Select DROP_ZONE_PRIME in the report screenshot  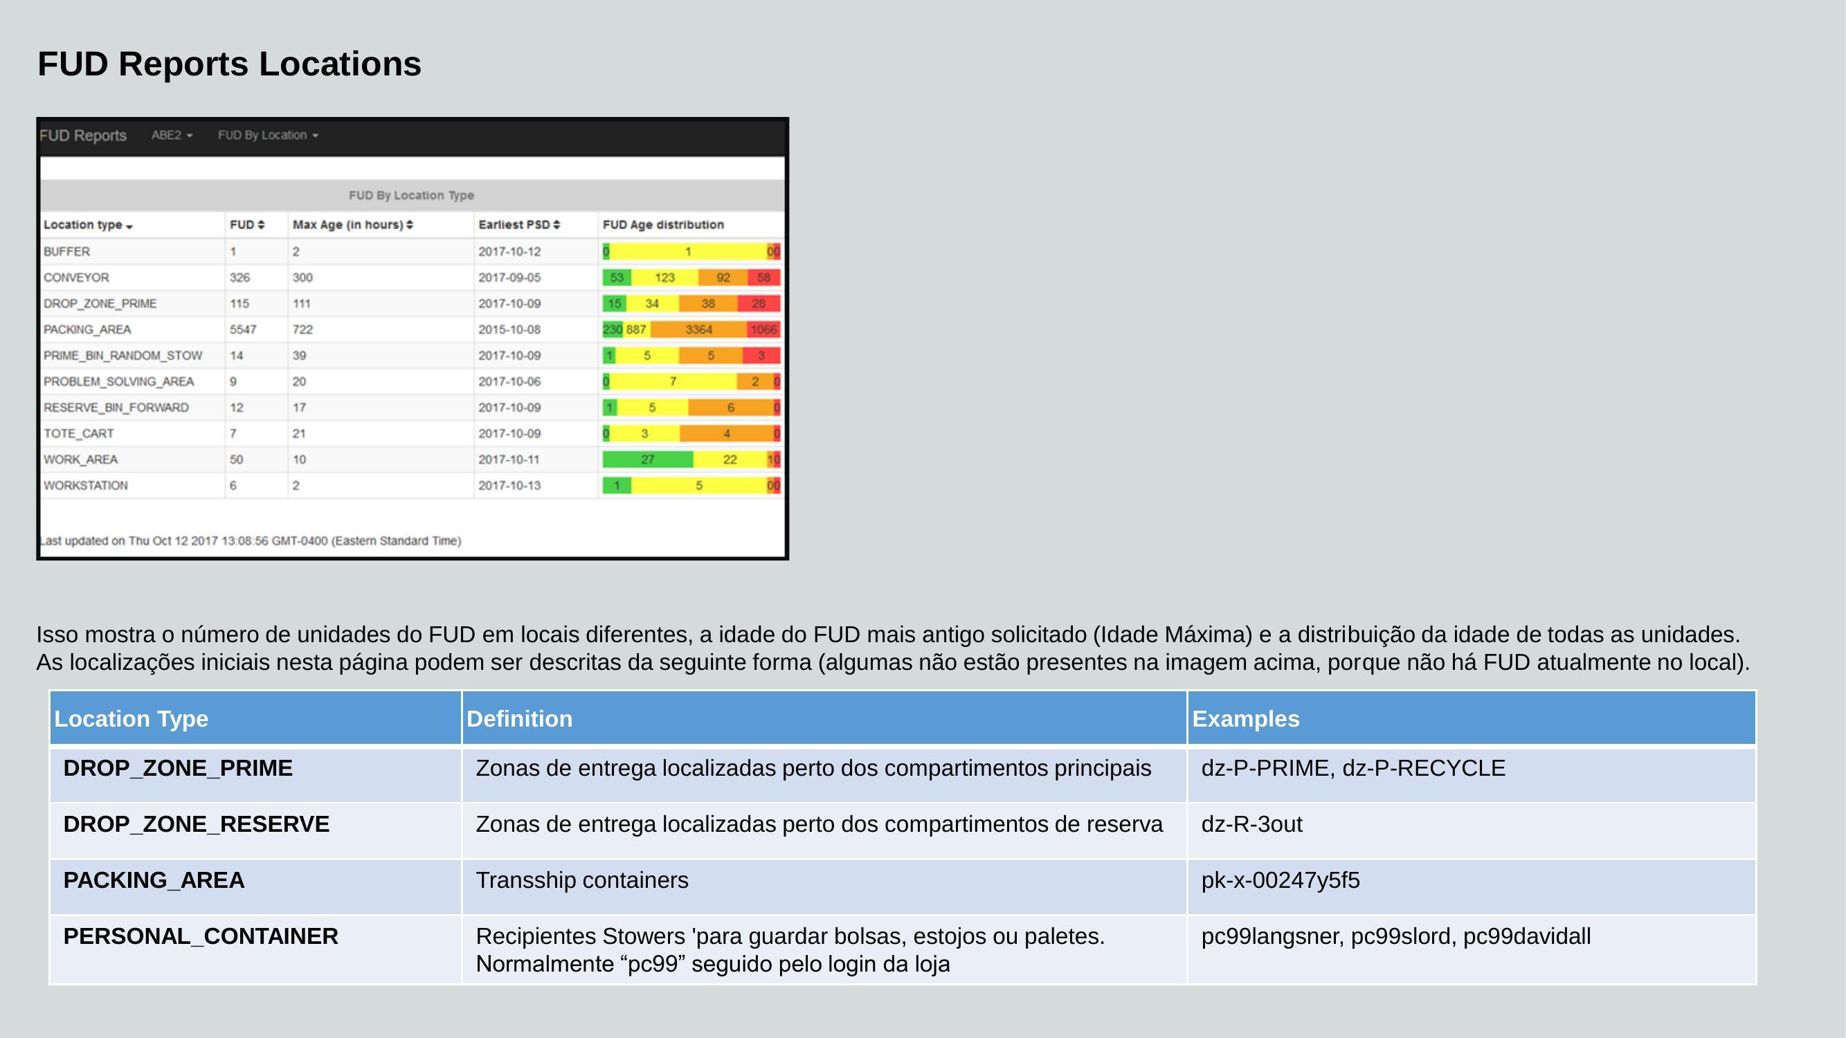[412, 304]
